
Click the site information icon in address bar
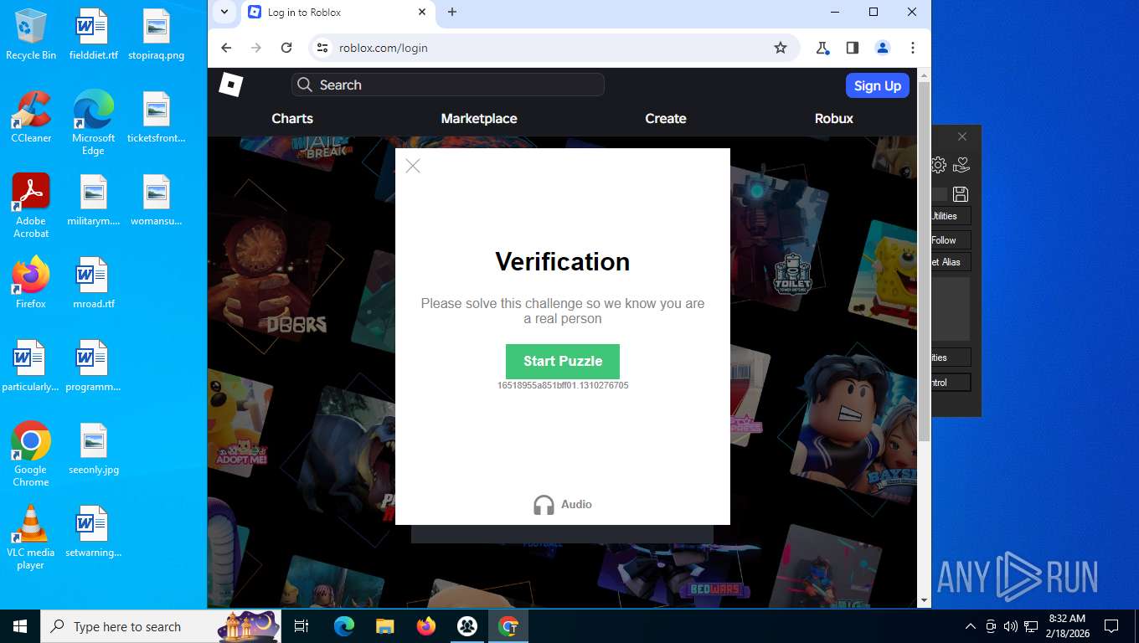322,48
